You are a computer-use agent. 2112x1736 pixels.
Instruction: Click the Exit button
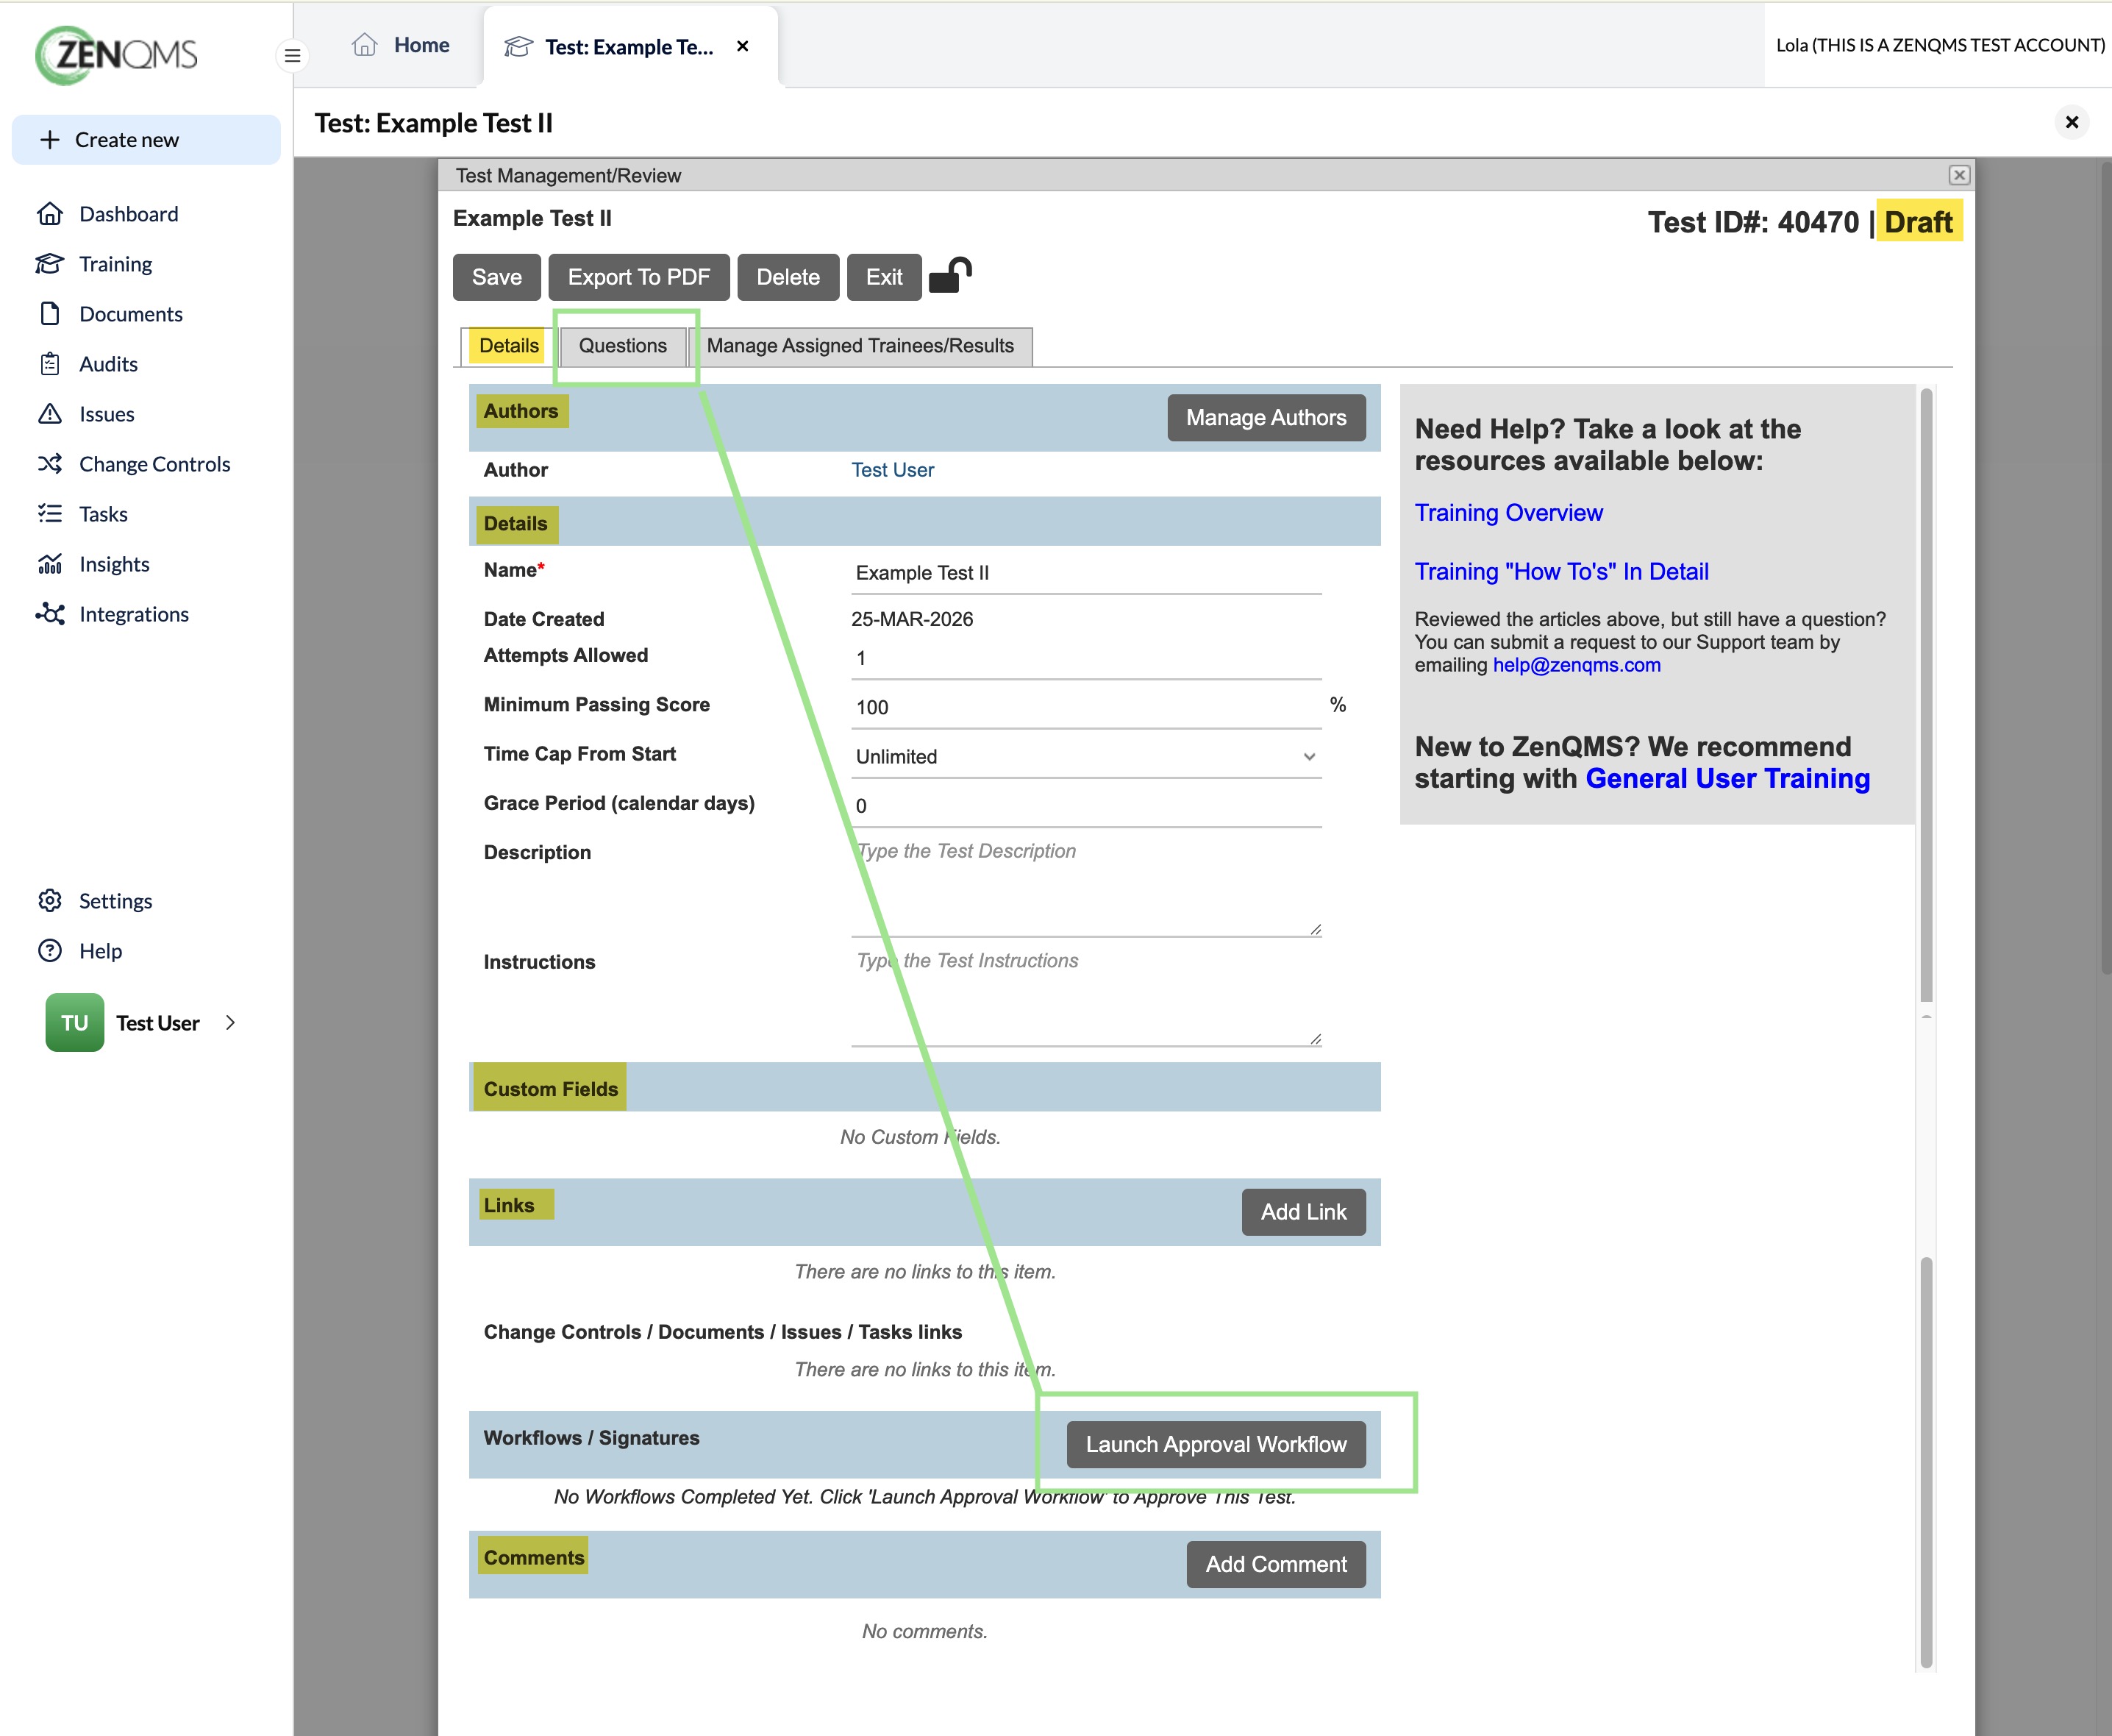point(884,277)
